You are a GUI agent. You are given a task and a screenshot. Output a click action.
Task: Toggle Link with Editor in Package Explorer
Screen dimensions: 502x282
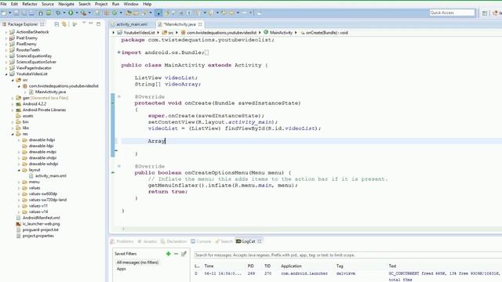tap(64, 24)
